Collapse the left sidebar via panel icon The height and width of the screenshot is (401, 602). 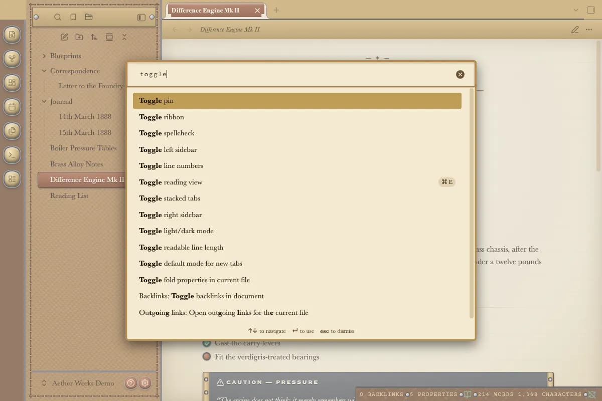[x=141, y=17]
